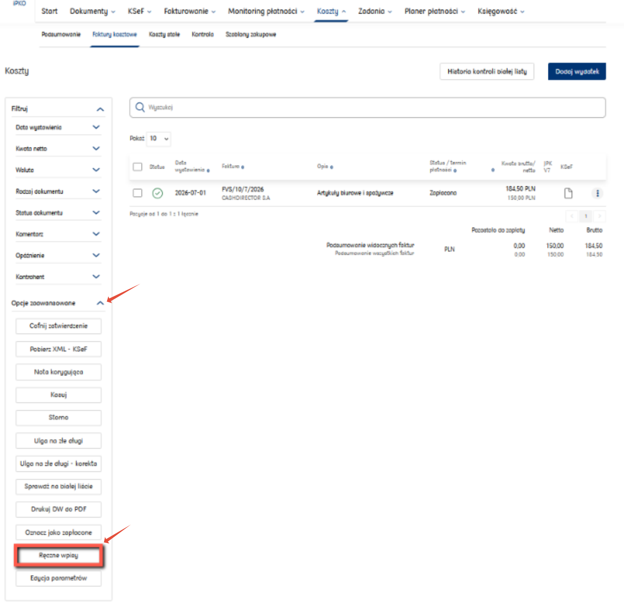Click the Podsumowanie widocznych faktur label
Image resolution: width=624 pixels, height=603 pixels.
[x=370, y=245]
